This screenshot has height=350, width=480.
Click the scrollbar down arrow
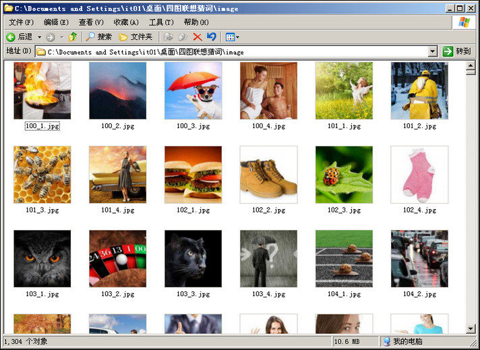pos(470,329)
